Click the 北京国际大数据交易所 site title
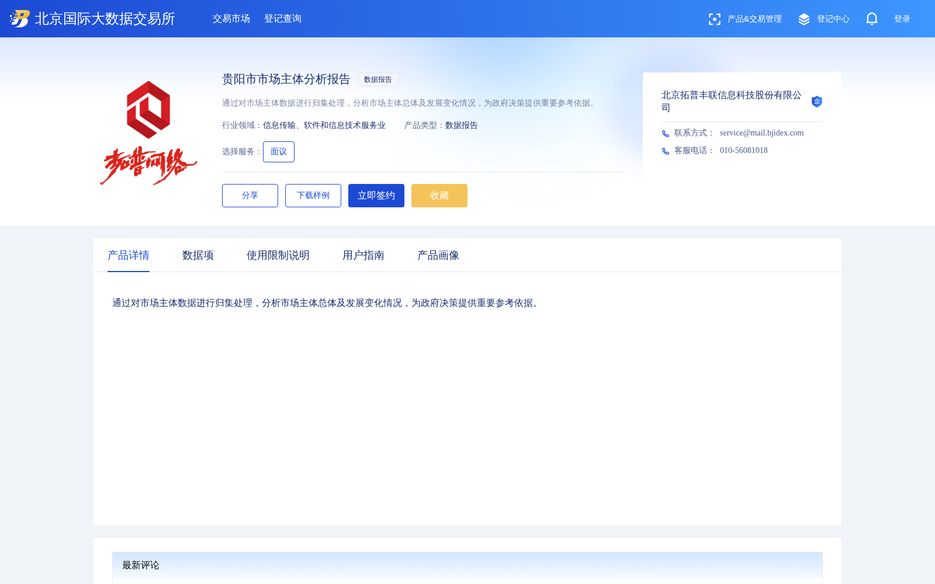 [x=105, y=19]
